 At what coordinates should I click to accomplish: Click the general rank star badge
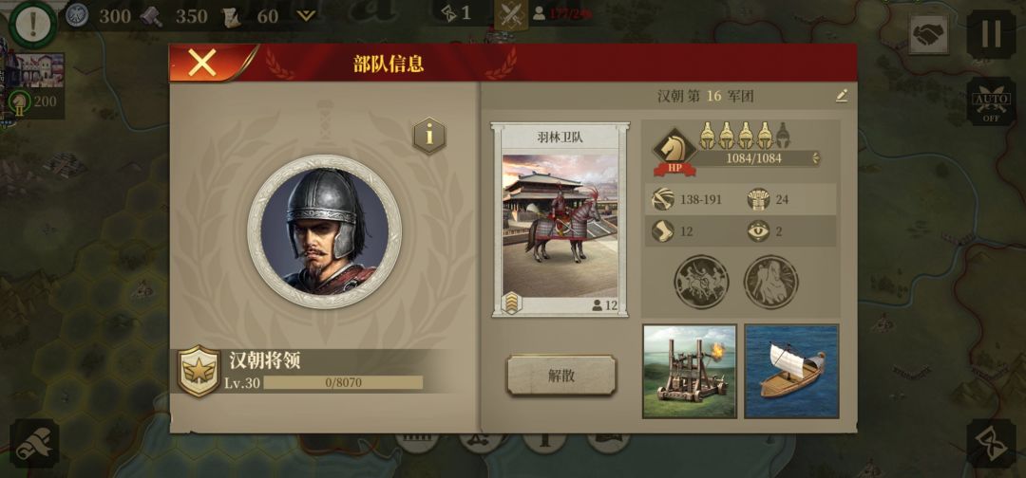pos(199,371)
